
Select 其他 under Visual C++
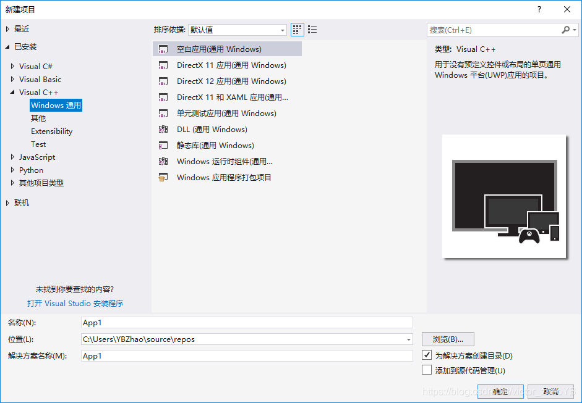(38, 118)
